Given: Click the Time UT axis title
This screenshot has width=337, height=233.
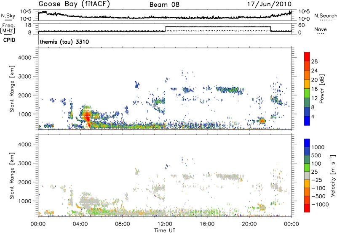Looking at the screenshot, I should pyautogui.click(x=165, y=230).
